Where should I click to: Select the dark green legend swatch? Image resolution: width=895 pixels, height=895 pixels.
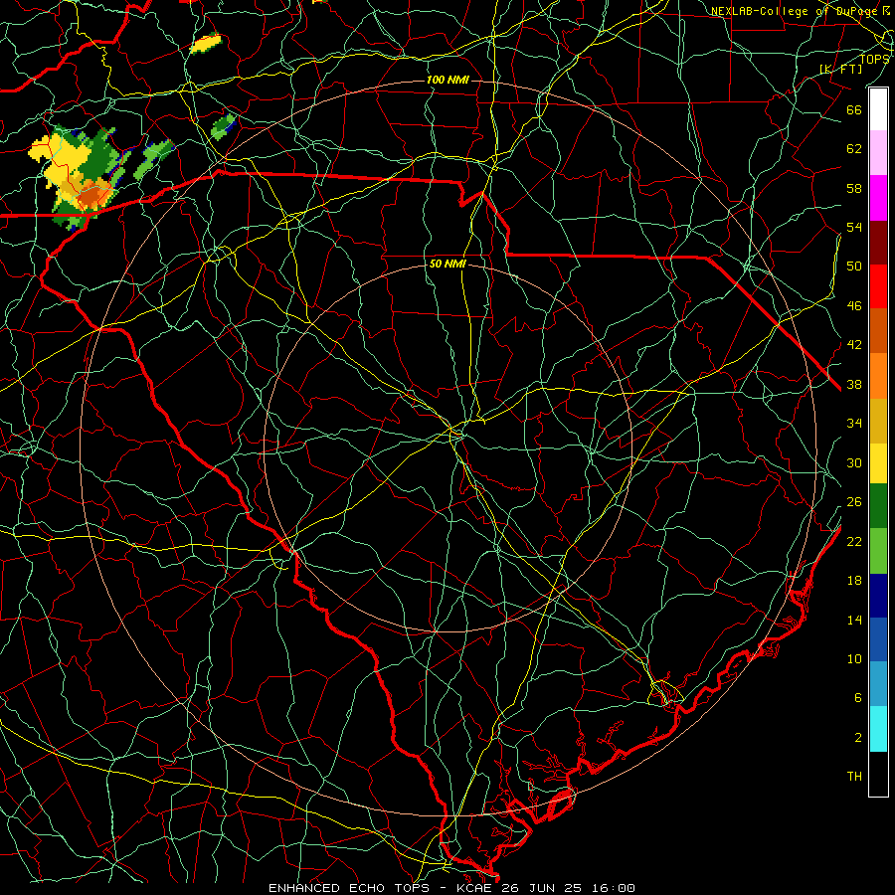tap(878, 506)
